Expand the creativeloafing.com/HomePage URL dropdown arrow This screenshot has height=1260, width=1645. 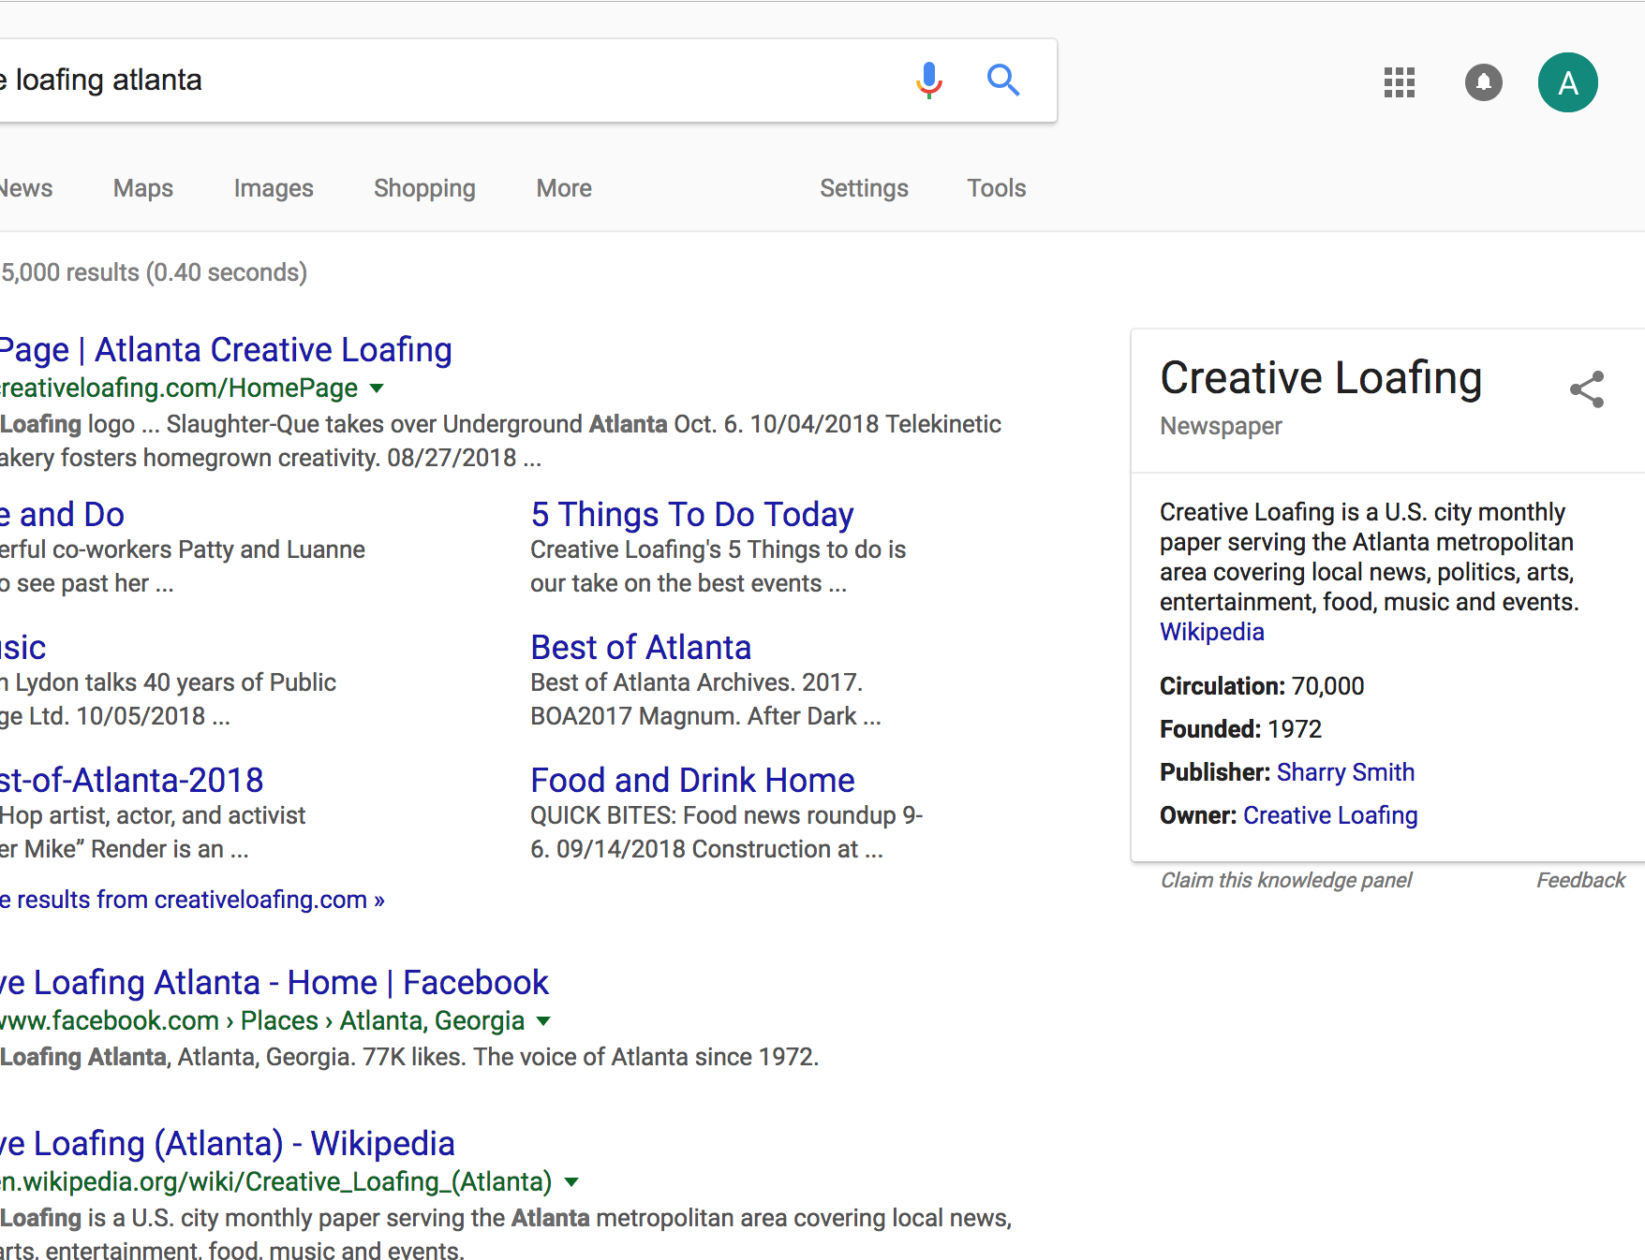377,388
